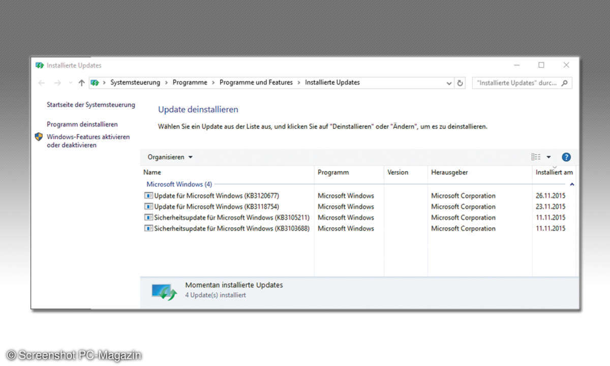Open the view options dropdown arrow
Image resolution: width=610 pixels, height=366 pixels.
tap(548, 157)
